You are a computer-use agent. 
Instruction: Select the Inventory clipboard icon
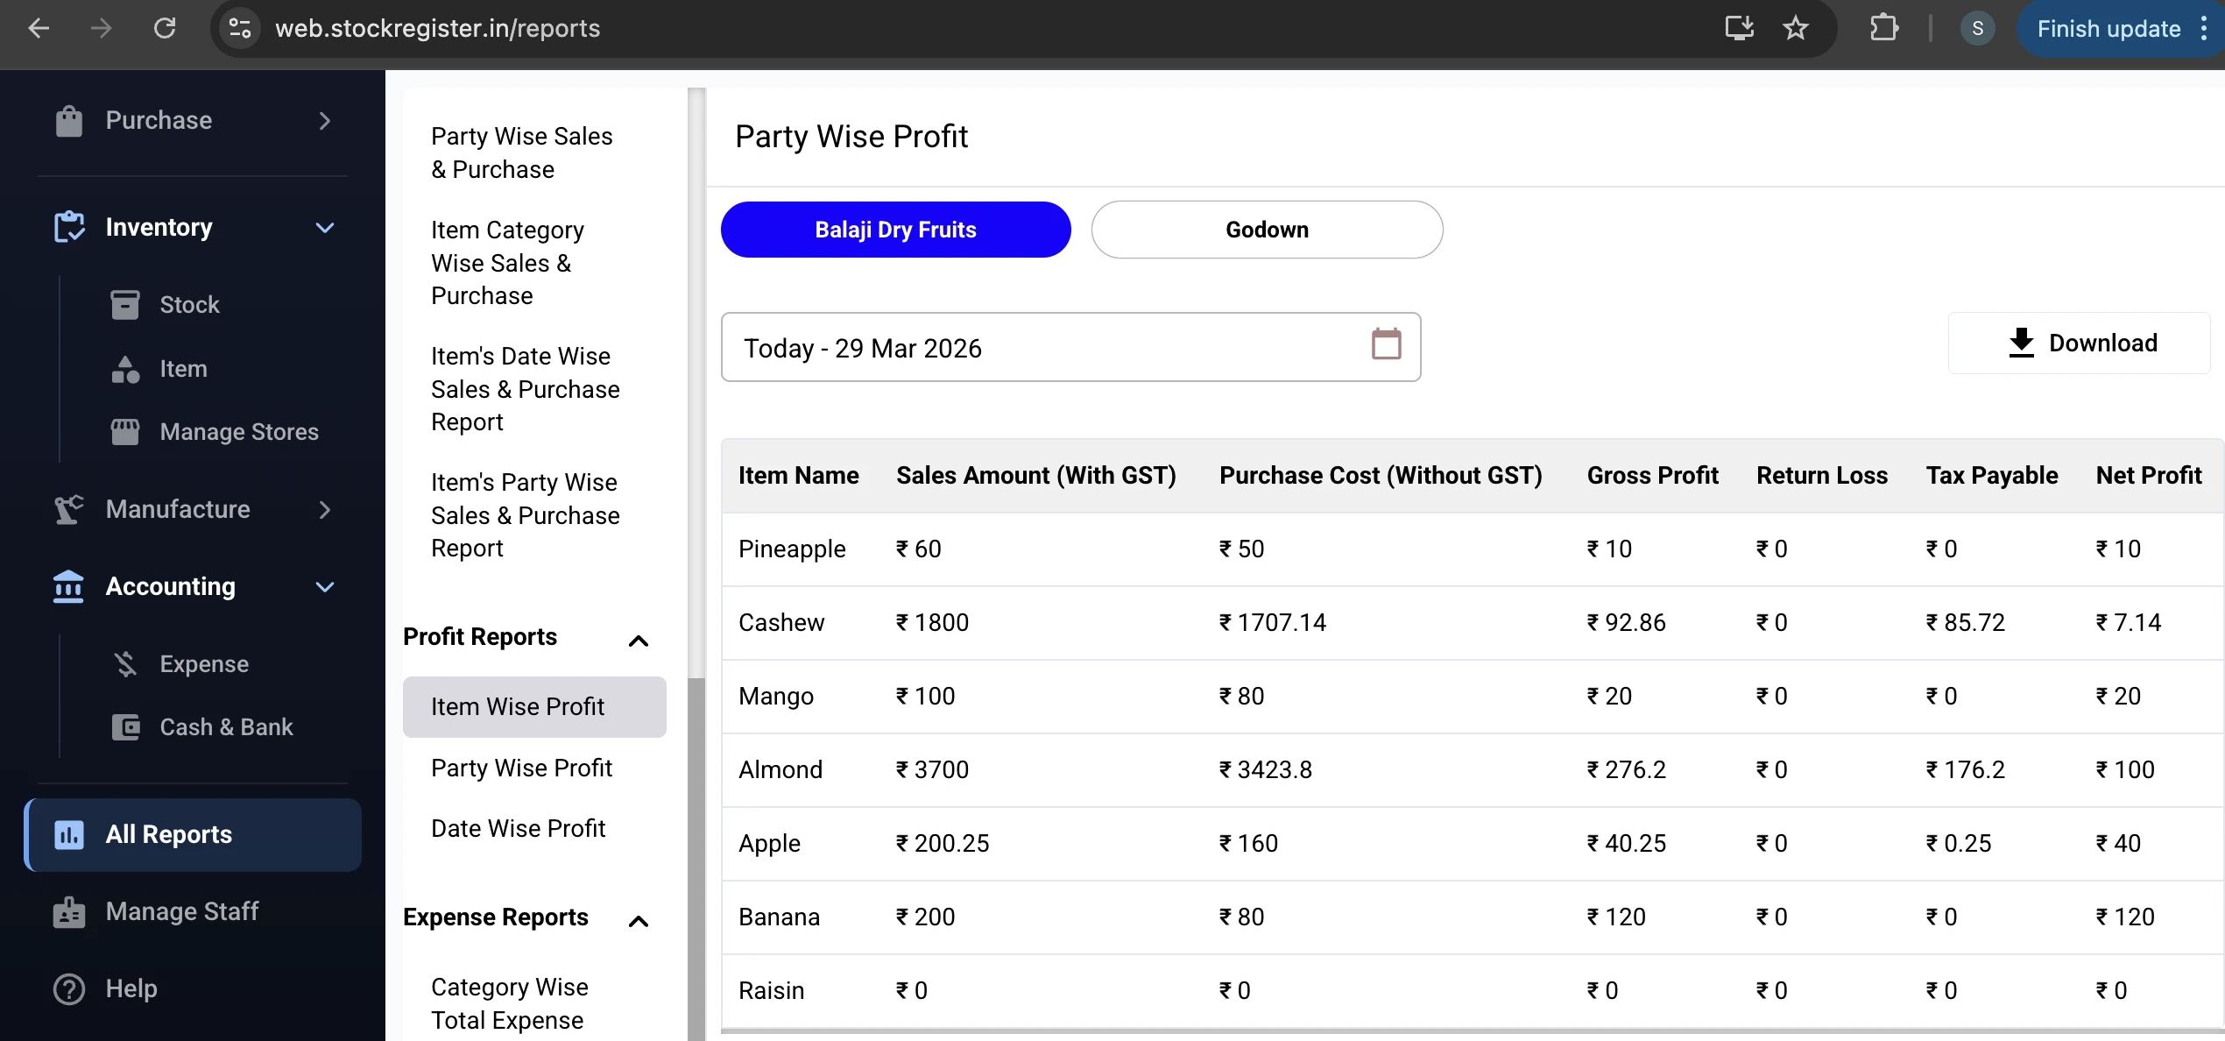tap(70, 227)
